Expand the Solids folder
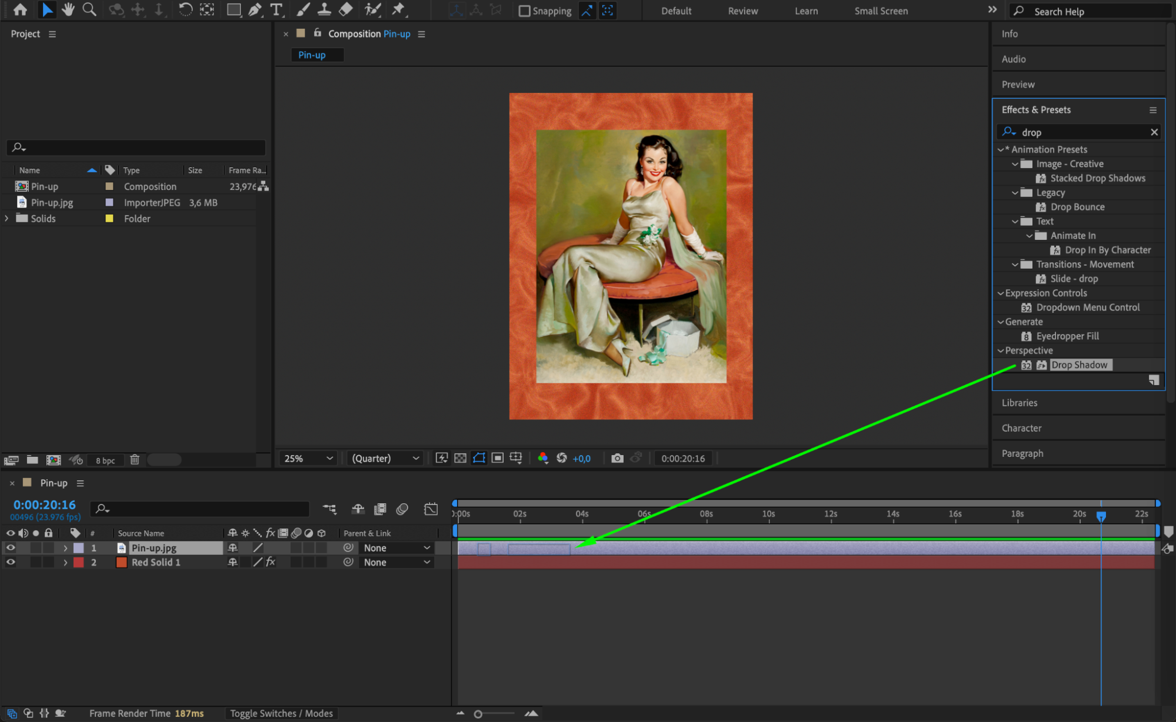The height and width of the screenshot is (722, 1176). point(6,218)
